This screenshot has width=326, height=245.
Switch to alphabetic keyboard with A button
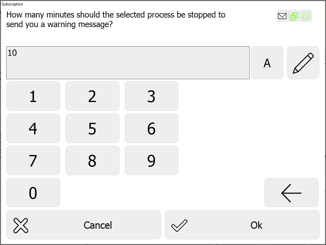(x=267, y=63)
